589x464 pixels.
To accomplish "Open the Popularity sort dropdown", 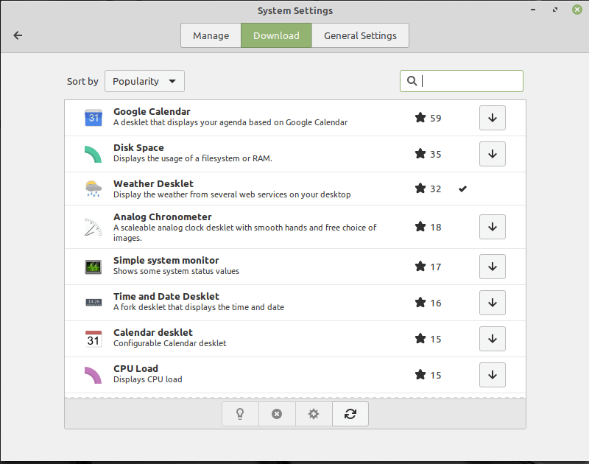I will click(144, 81).
